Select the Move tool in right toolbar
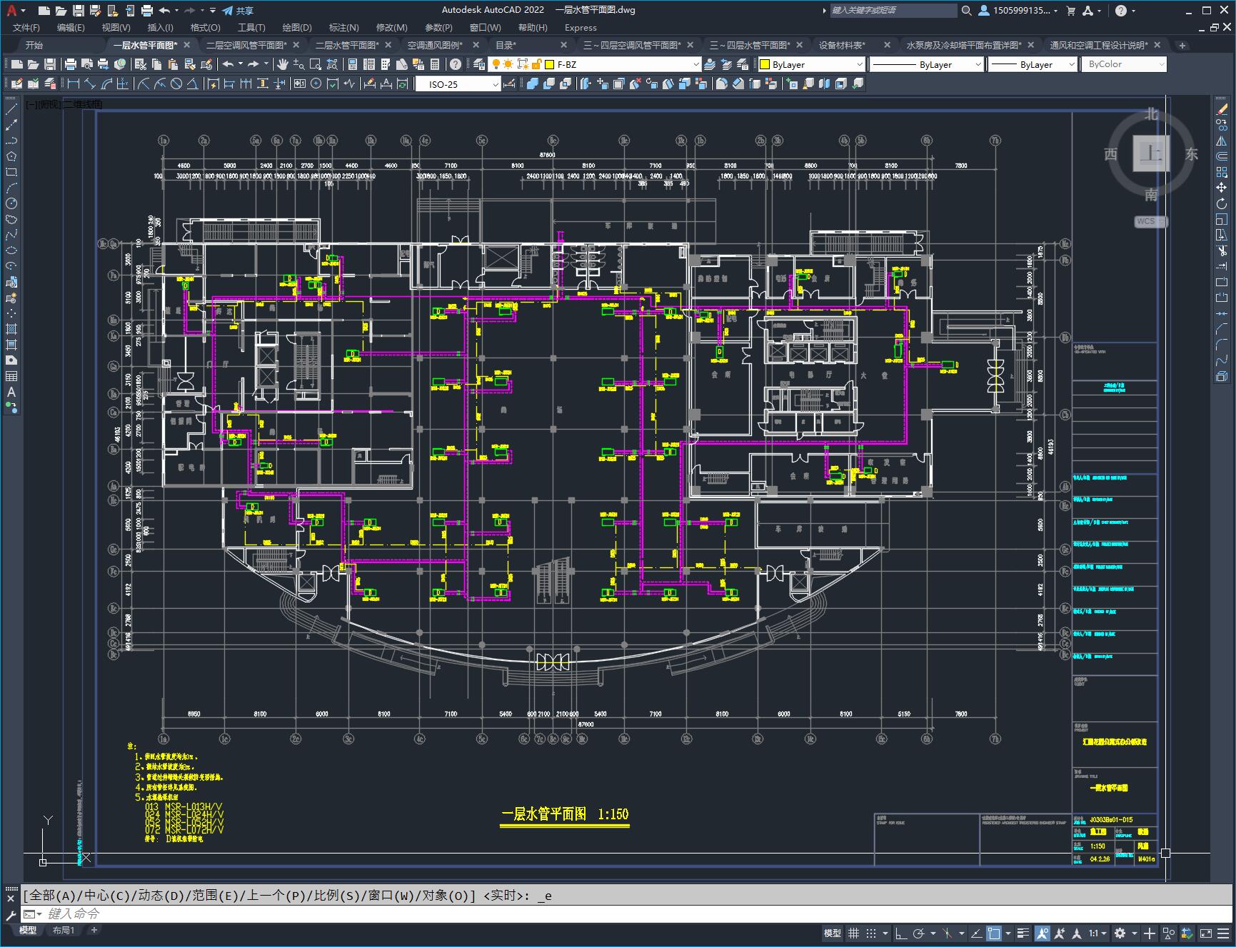Image resolution: width=1236 pixels, height=947 pixels. point(1222,188)
